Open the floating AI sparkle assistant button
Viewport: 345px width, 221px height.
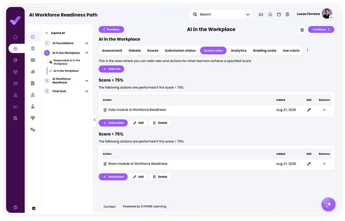point(328,204)
